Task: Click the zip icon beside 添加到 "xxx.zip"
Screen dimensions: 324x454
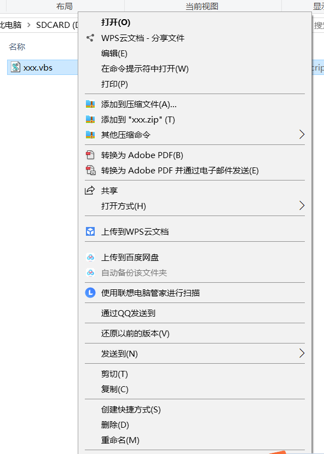Action: (x=90, y=120)
